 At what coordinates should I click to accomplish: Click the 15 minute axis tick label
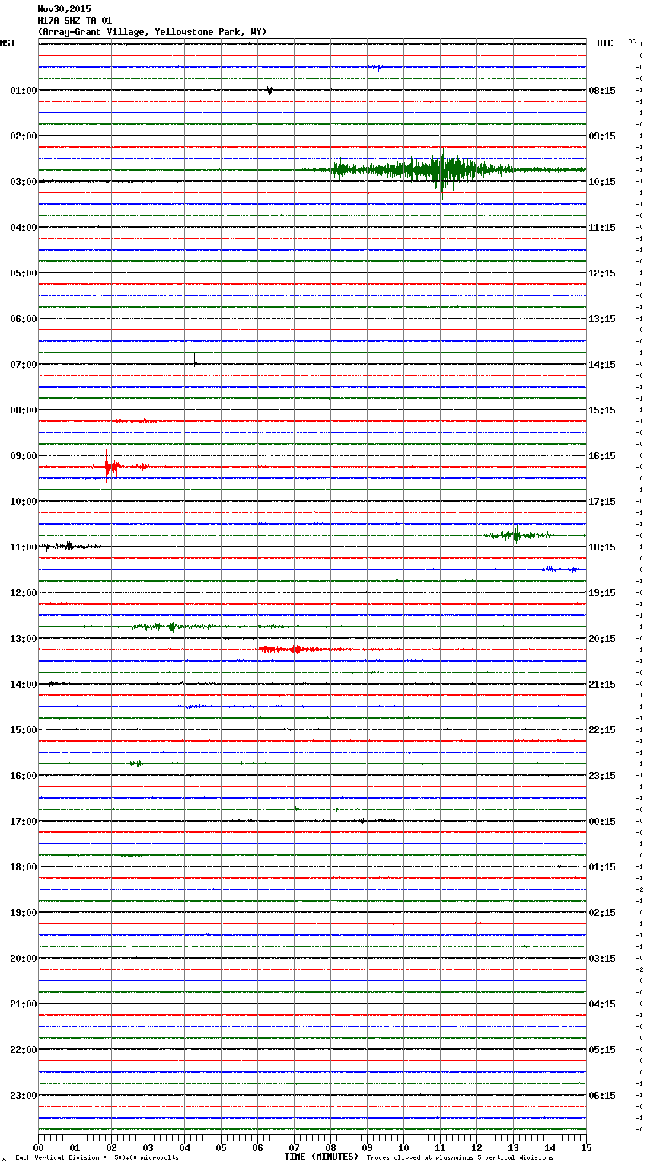click(x=586, y=1147)
